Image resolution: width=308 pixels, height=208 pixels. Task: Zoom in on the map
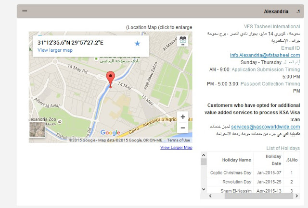point(183,117)
